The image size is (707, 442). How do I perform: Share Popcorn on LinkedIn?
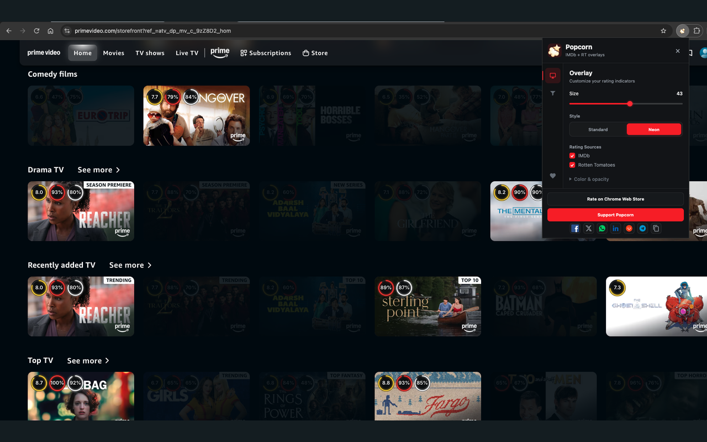point(615,228)
